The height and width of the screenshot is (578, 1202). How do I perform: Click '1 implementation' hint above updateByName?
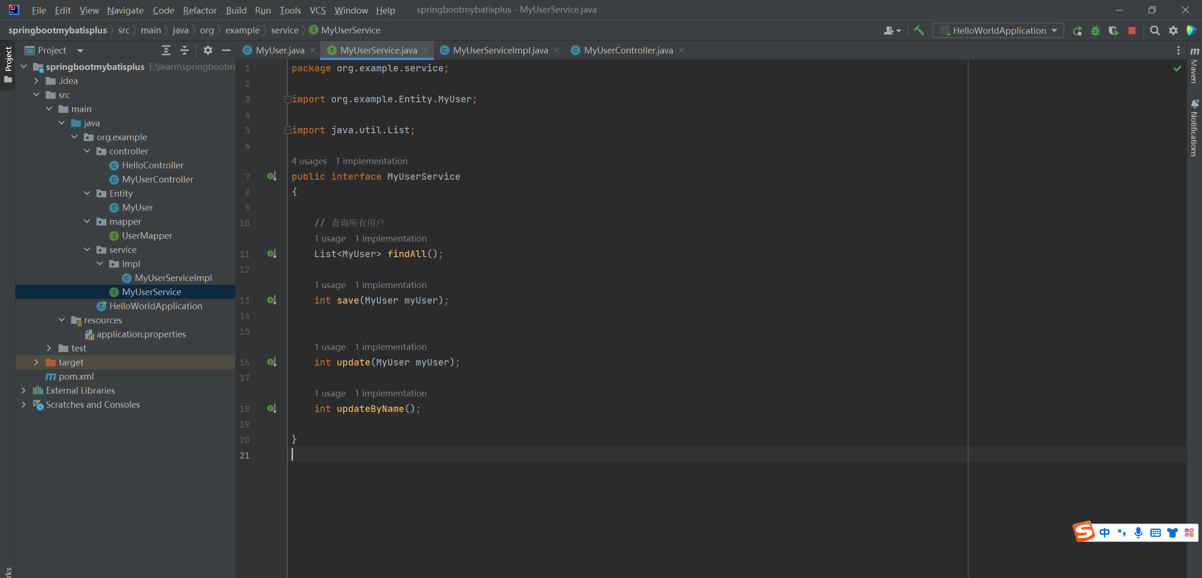pyautogui.click(x=390, y=393)
